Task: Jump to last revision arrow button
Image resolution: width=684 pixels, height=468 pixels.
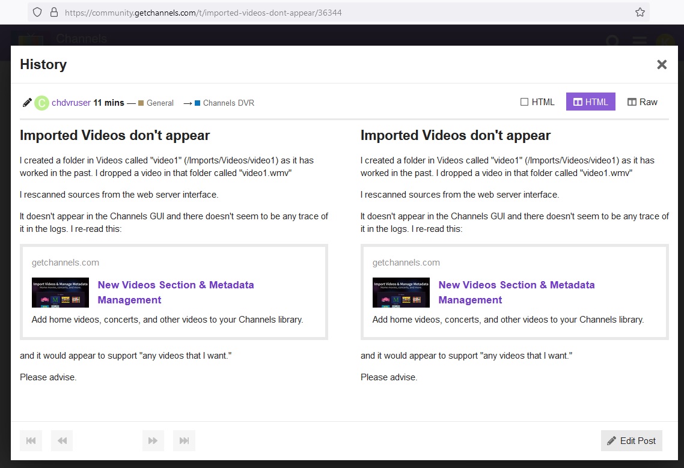Action: (x=184, y=440)
